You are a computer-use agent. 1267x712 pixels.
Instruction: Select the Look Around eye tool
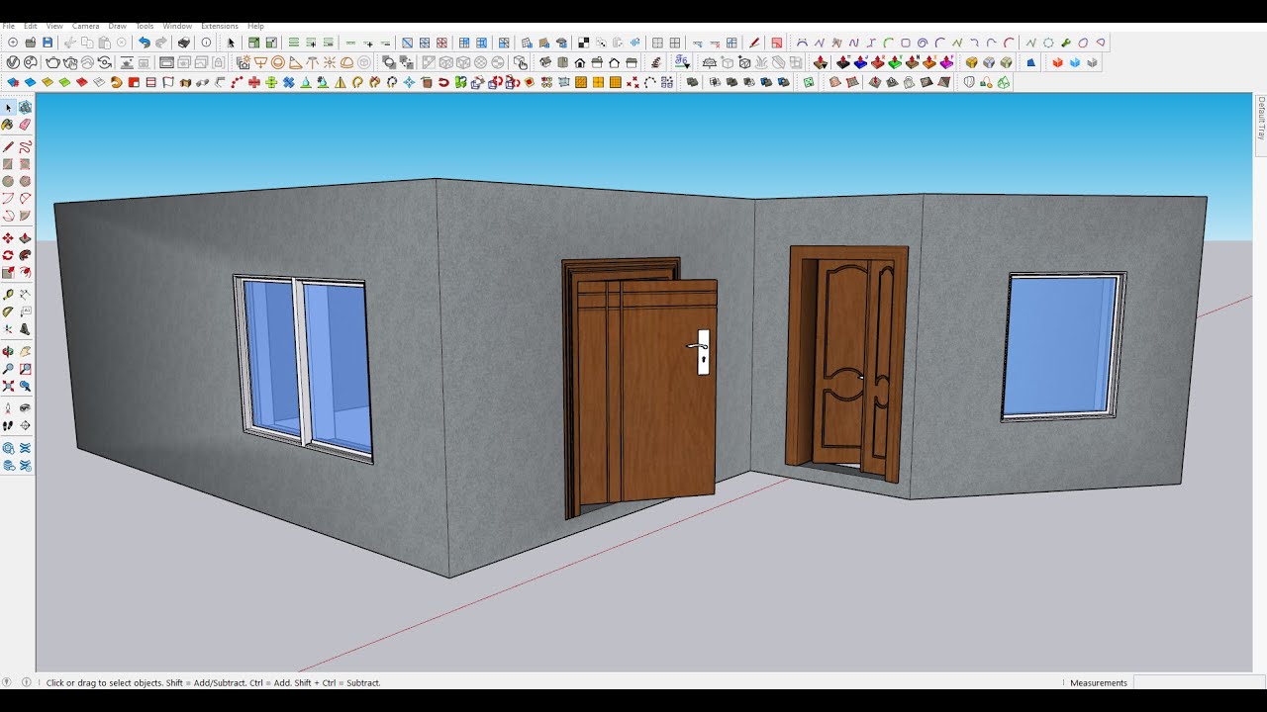coord(25,408)
